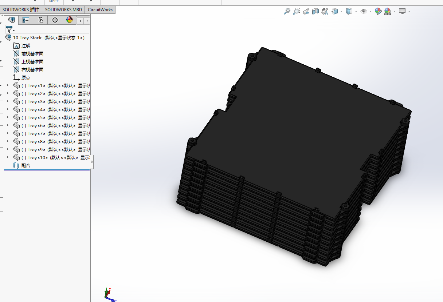Image resolution: width=443 pixels, height=302 pixels.
Task: Expand the Tray<7> component
Action: (x=8, y=133)
